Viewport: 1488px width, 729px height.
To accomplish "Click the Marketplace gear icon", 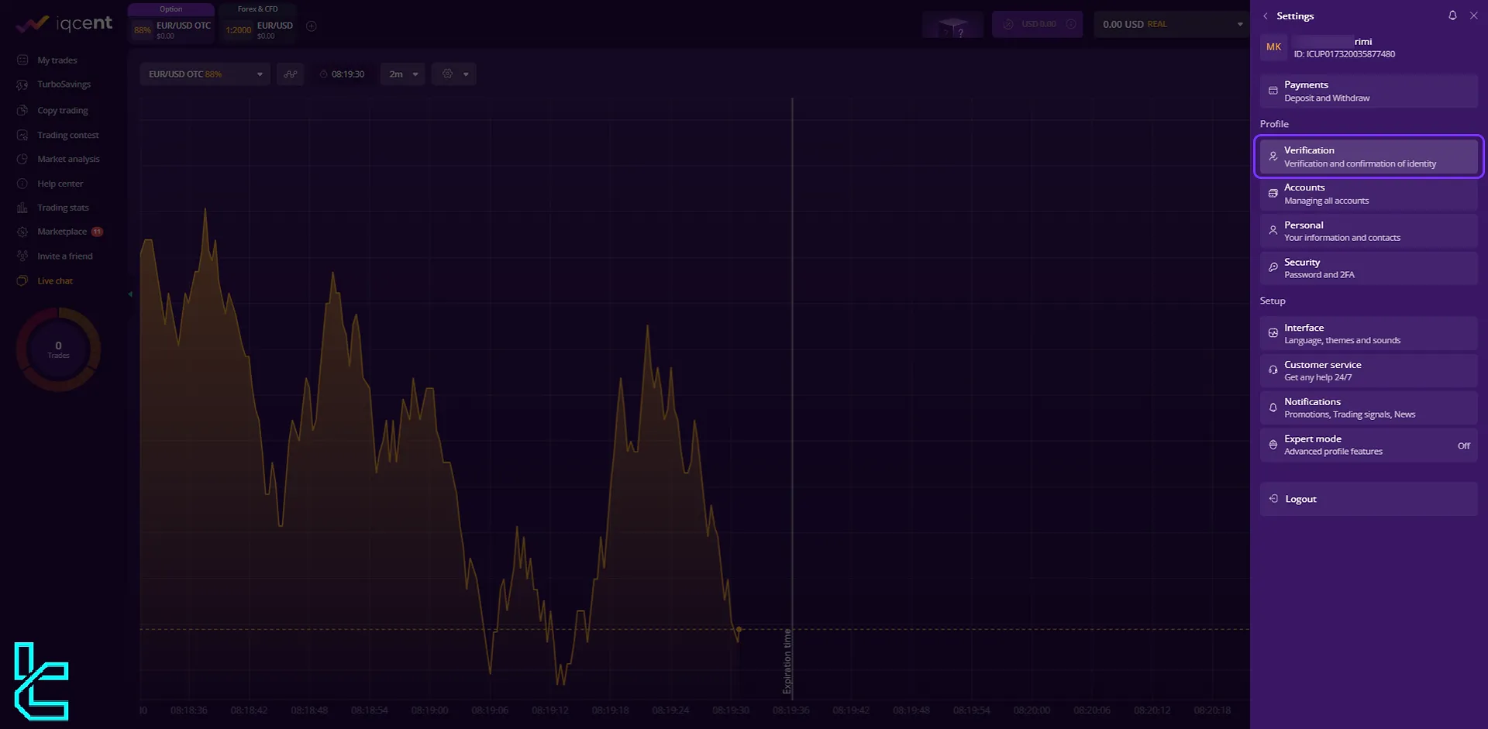I will click(22, 232).
